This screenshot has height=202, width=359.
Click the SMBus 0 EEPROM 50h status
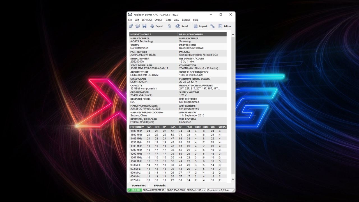click(x=154, y=190)
